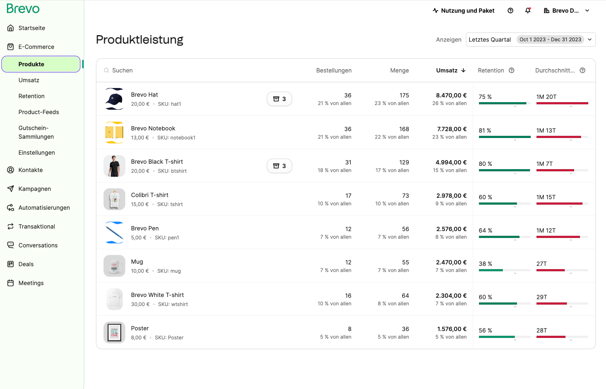Screen dimensions: 606x389
Task: Click the Poster product name
Action: pyautogui.click(x=140, y=328)
